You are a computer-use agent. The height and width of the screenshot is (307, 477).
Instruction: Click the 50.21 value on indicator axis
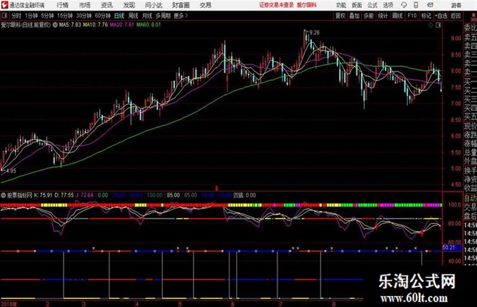(448, 248)
